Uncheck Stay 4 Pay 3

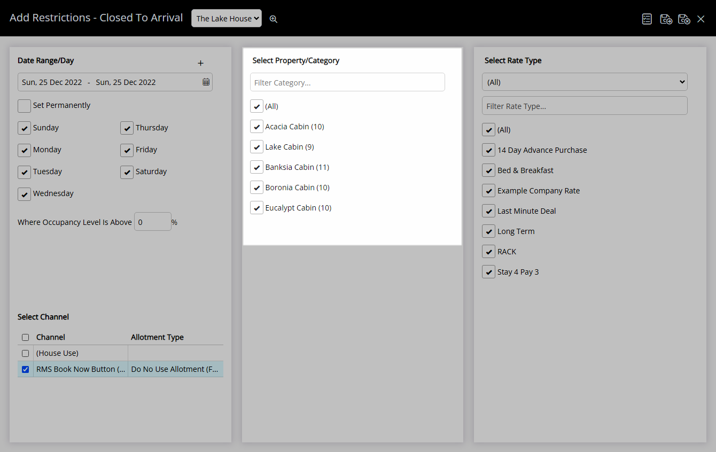[x=488, y=272]
